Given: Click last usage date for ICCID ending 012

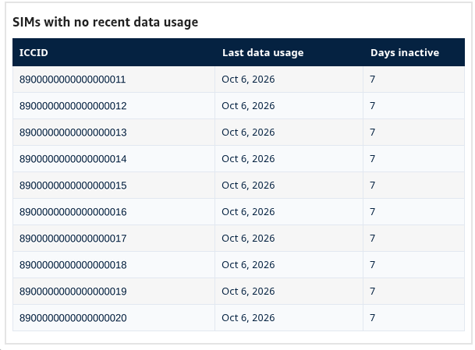Looking at the screenshot, I should pyautogui.click(x=248, y=106).
